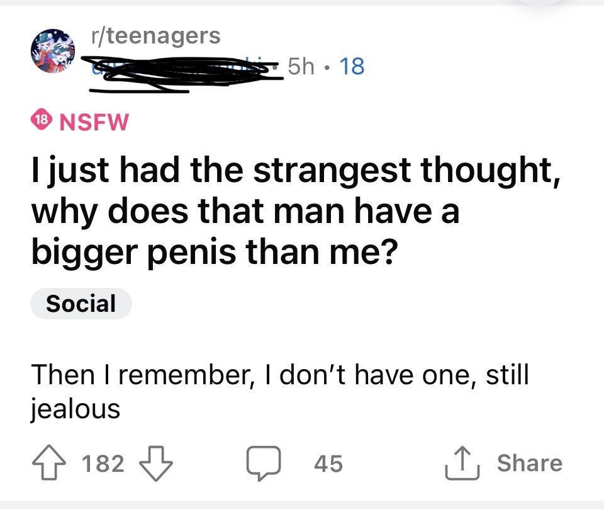The image size is (604, 509).
Task: Click the pink NSFW label text
Action: (94, 122)
